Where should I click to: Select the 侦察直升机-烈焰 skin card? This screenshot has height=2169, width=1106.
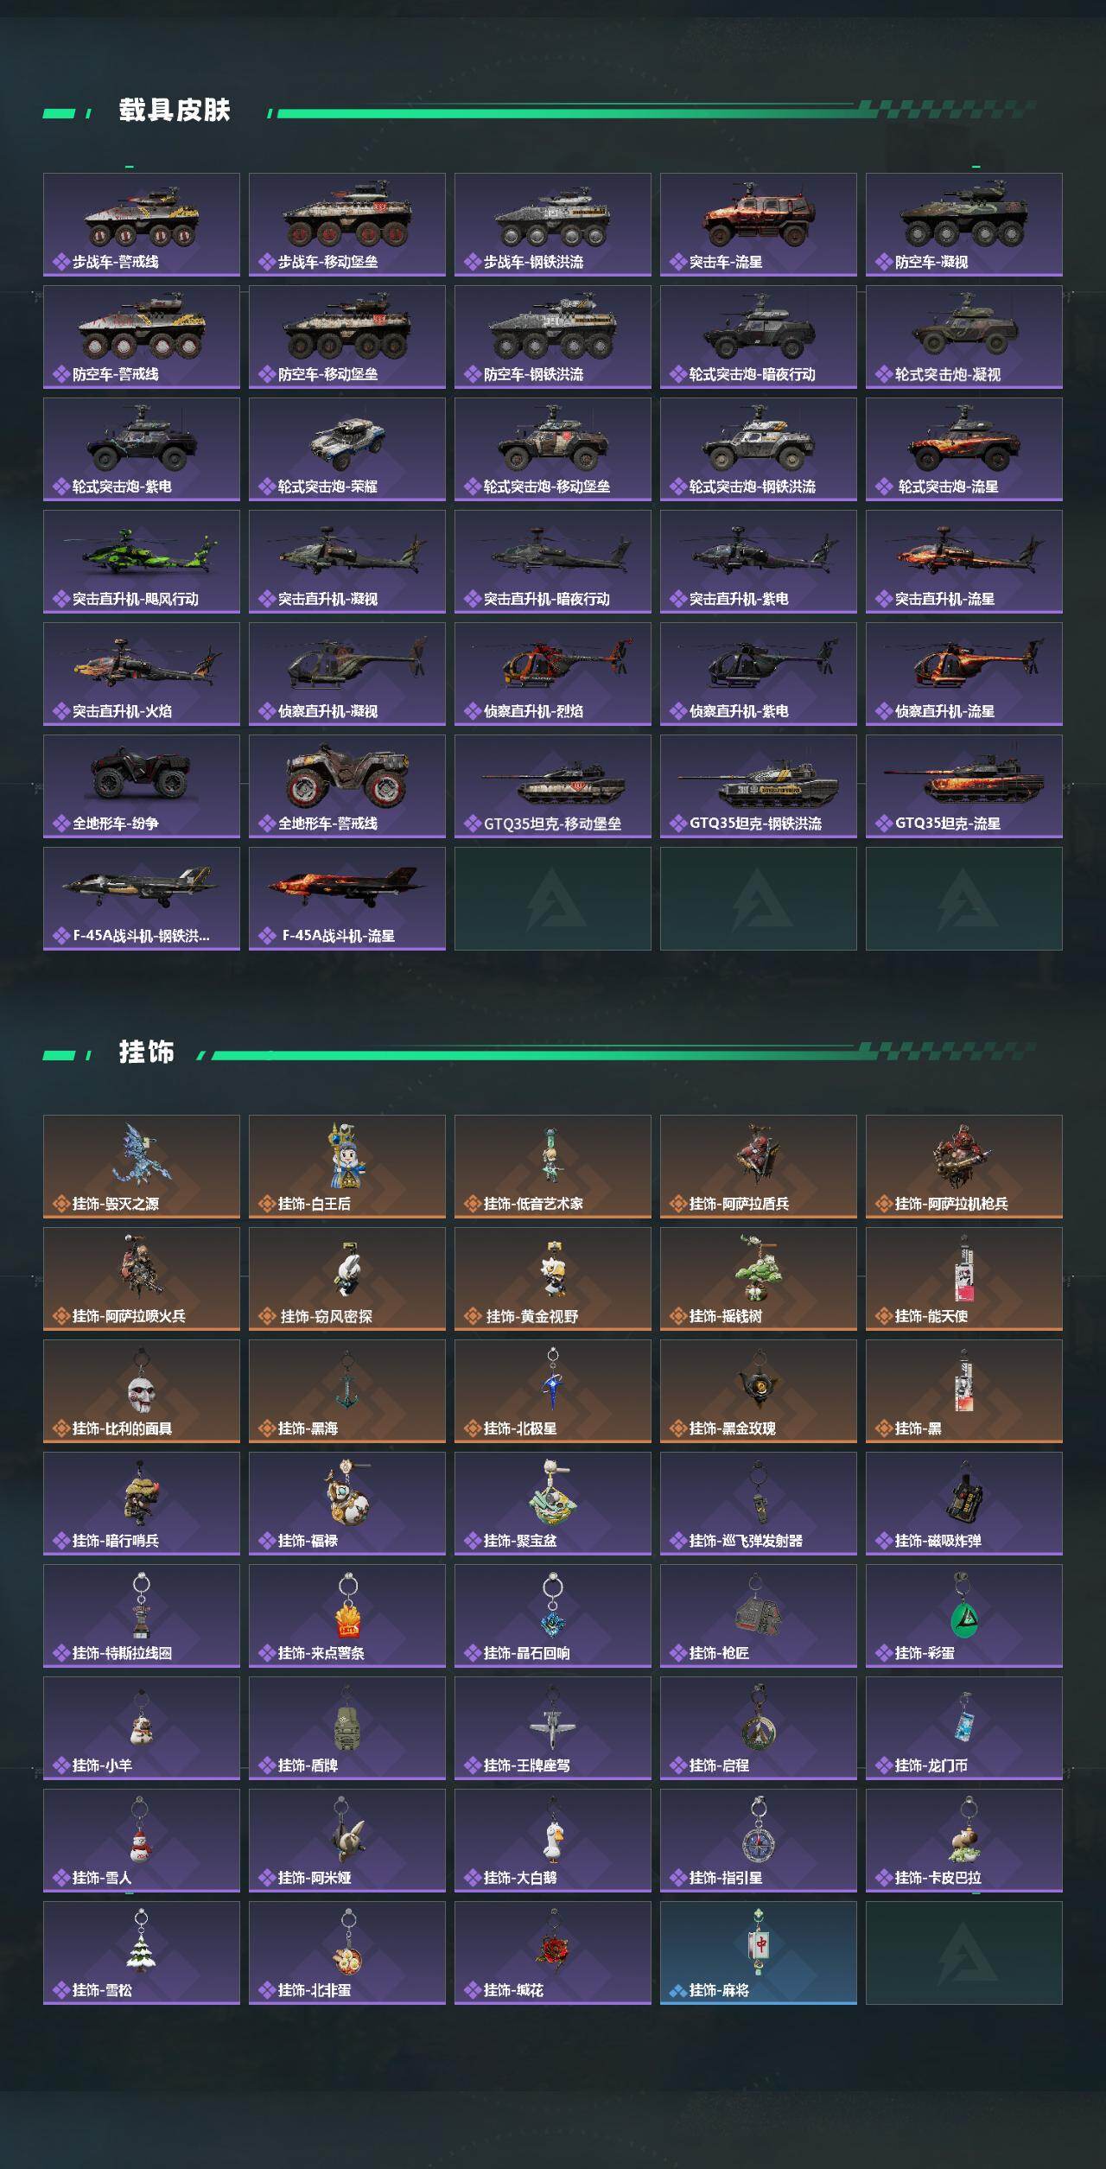pyautogui.click(x=553, y=674)
